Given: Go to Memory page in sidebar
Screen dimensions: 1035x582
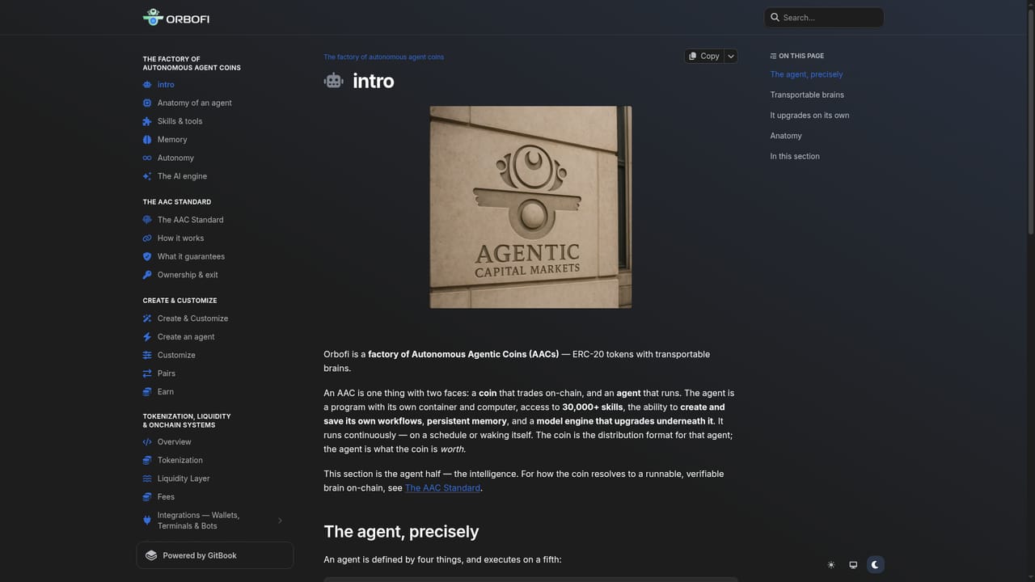Looking at the screenshot, I should (x=172, y=140).
